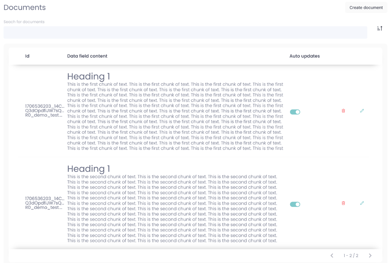
Task: Select the Id of the first chunk row
Action: tap(44, 111)
